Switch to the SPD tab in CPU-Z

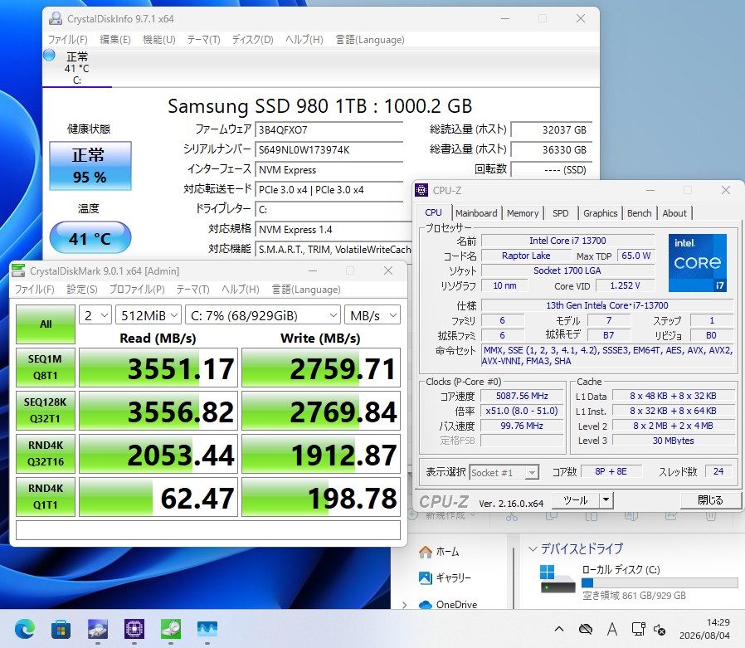click(561, 213)
